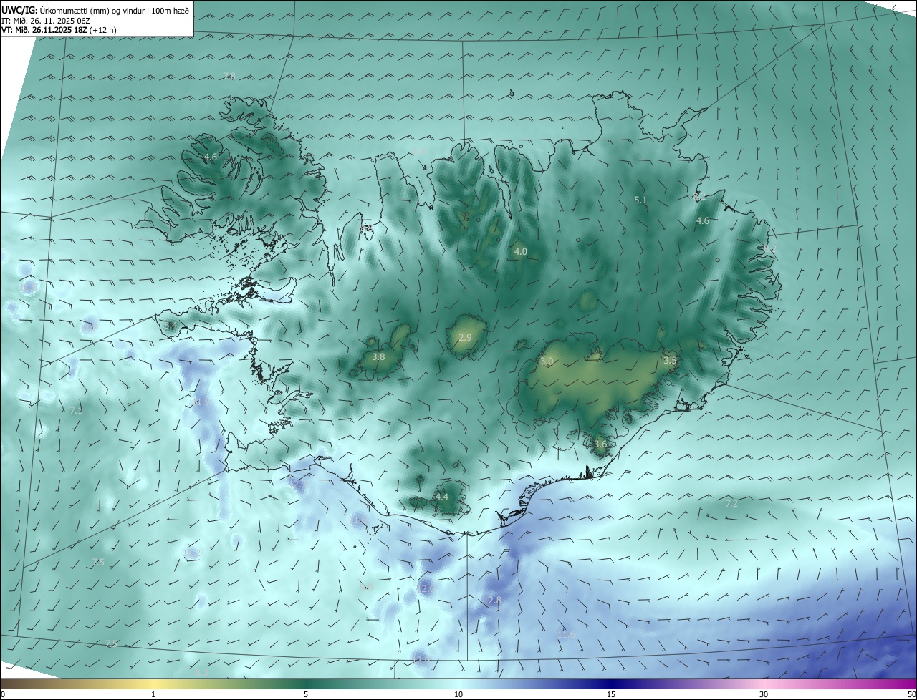Click the 2.9 value on the central glacier
The height and width of the screenshot is (700, 917).
(465, 338)
